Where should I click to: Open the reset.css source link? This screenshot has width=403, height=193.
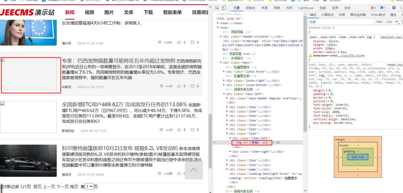pos(395,65)
